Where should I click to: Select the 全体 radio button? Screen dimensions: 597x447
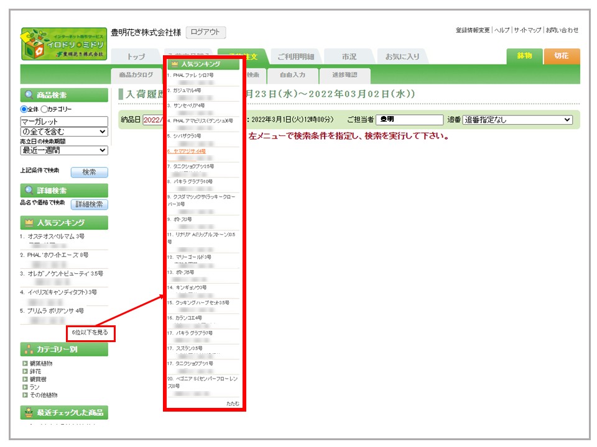(x=24, y=109)
